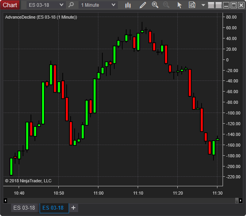The width and height of the screenshot is (246, 216).
Task: Switch to the first ES 03-18 tab
Action: coord(24,208)
